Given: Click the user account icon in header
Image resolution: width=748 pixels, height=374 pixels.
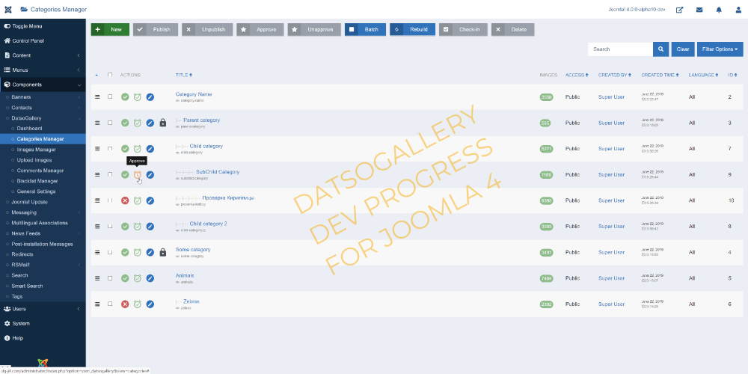Looking at the screenshot, I should 738,10.
